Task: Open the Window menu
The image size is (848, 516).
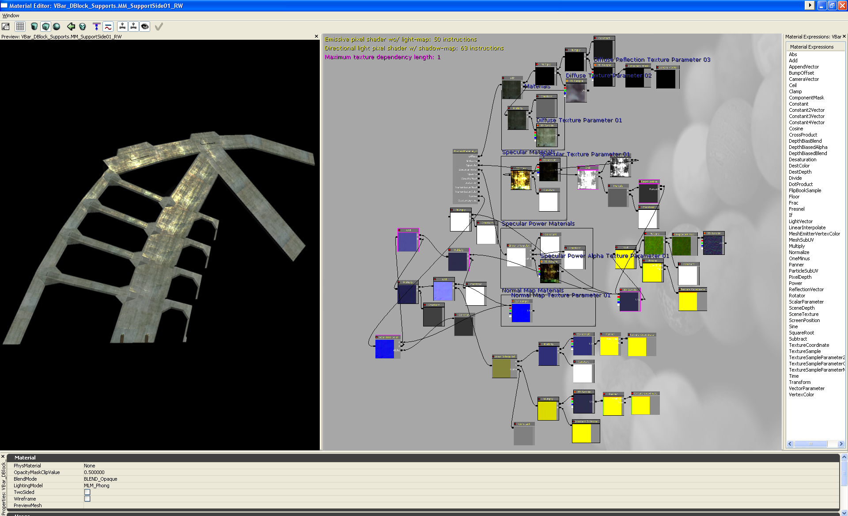Action: tap(11, 15)
